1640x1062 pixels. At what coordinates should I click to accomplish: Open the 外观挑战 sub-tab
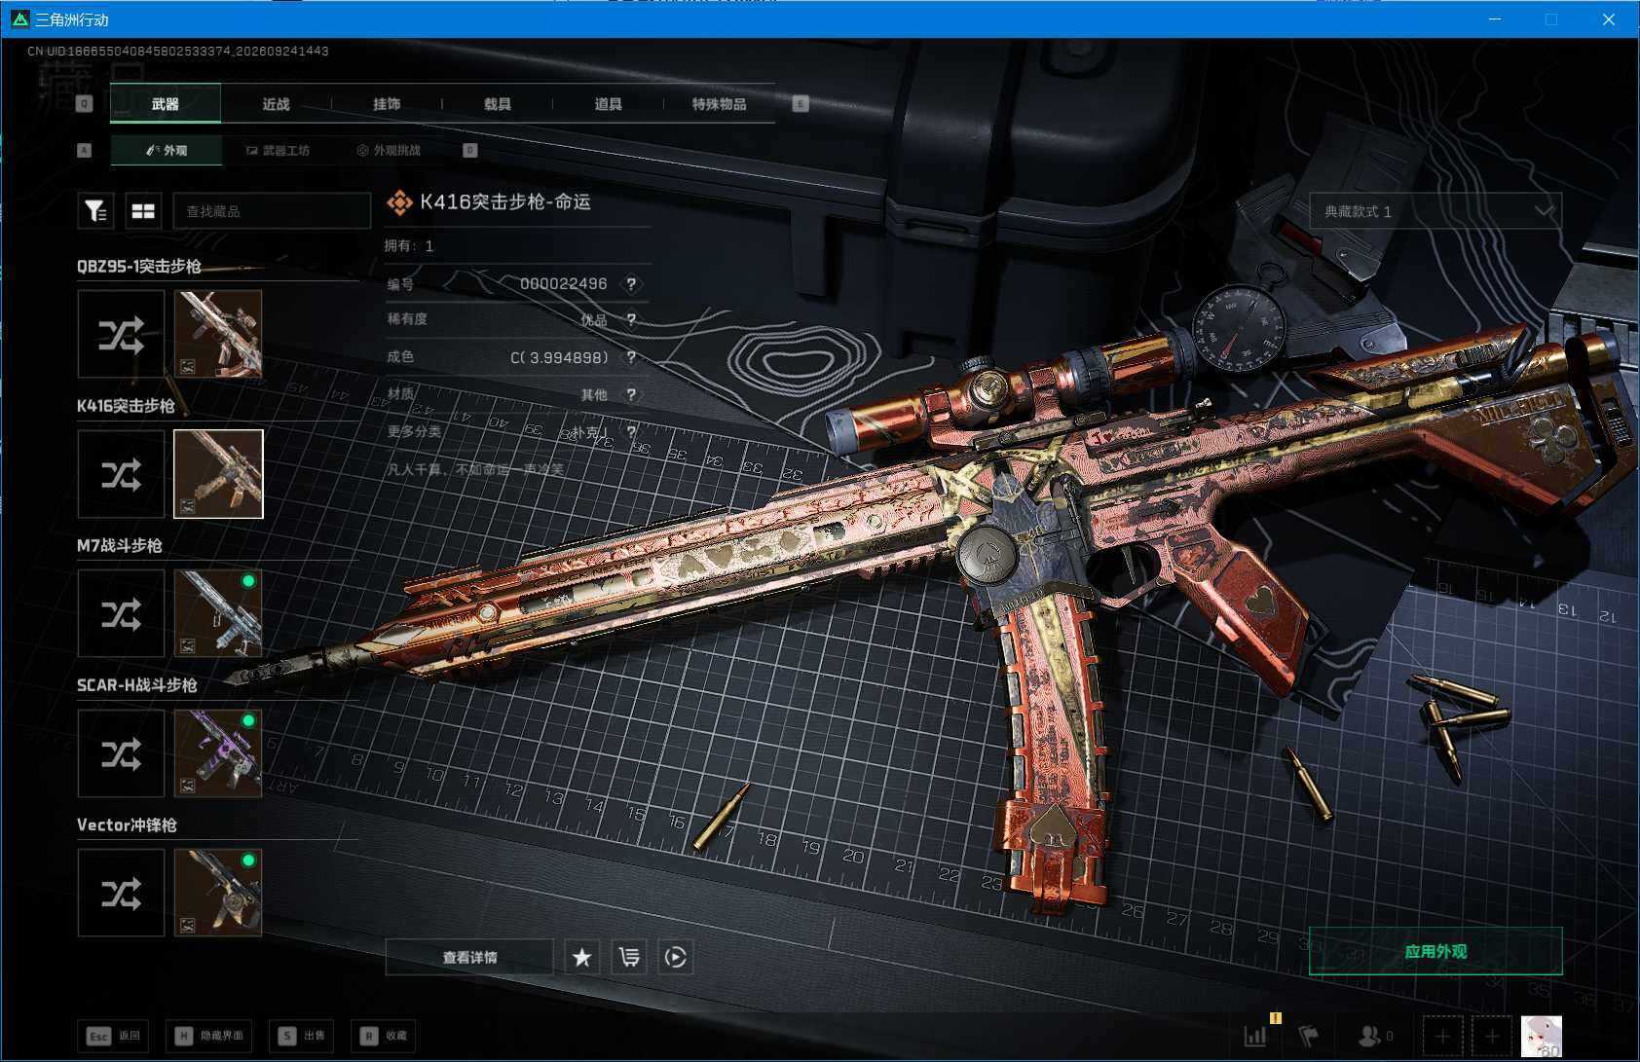pyautogui.click(x=389, y=150)
